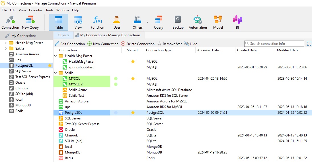Open the Others dropdown arrow
The height and width of the screenshot is (162, 312).
[147, 22]
